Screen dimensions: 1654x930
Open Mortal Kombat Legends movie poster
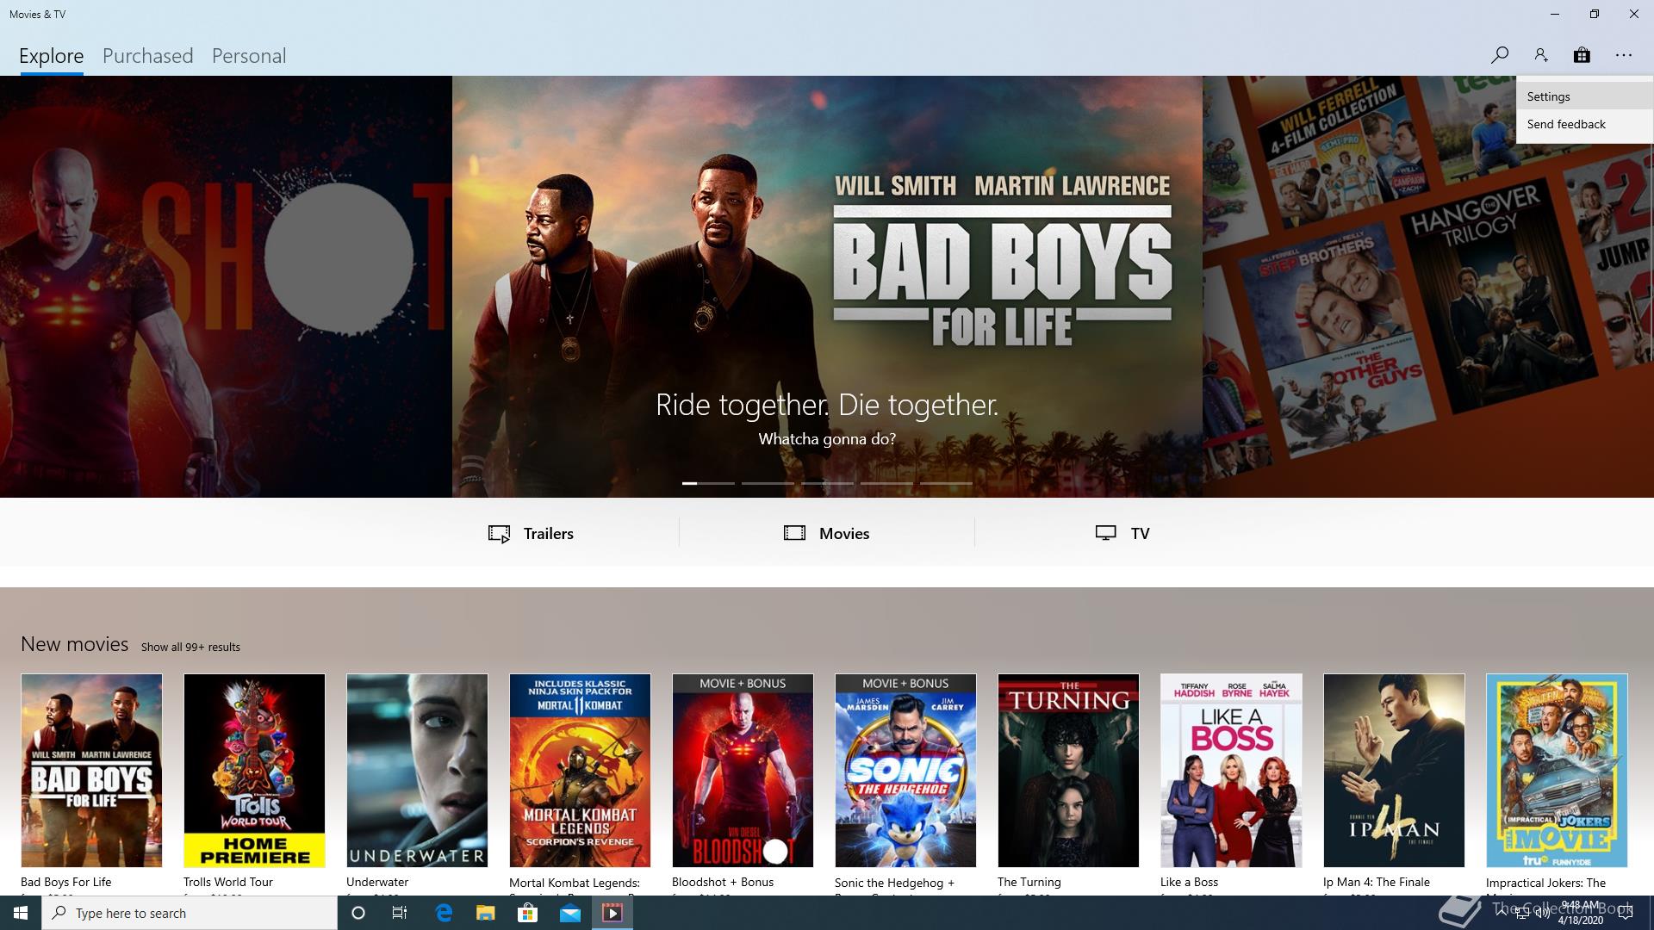click(580, 771)
